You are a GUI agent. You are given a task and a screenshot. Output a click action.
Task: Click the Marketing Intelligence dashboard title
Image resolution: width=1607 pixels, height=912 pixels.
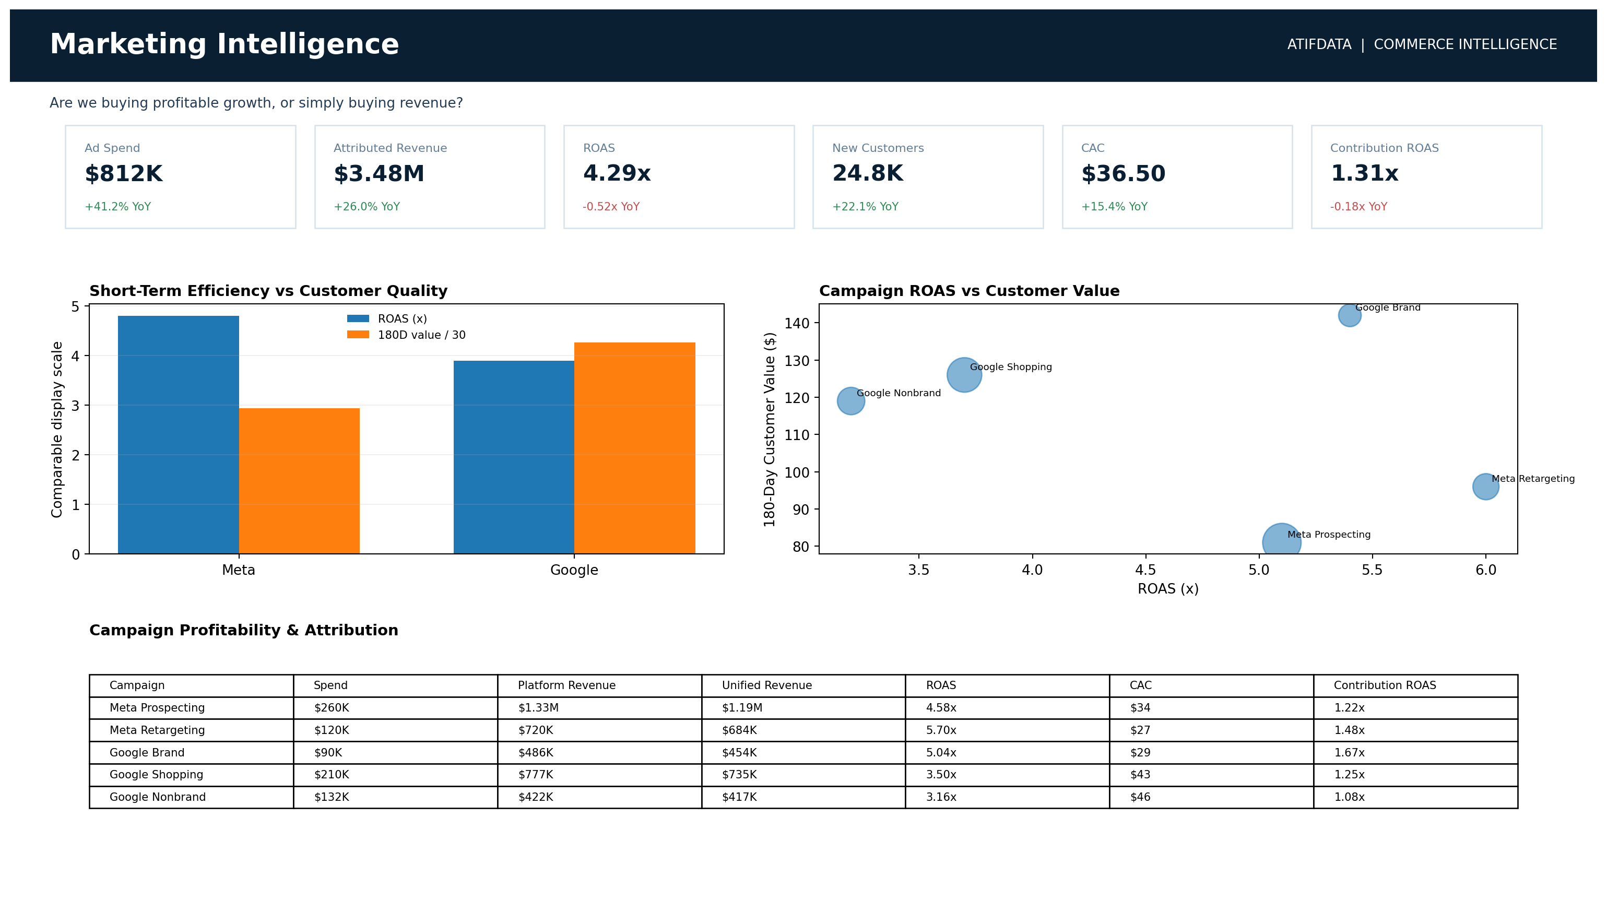[224, 44]
